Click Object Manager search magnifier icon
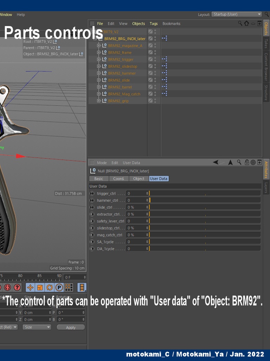 click(240, 23)
